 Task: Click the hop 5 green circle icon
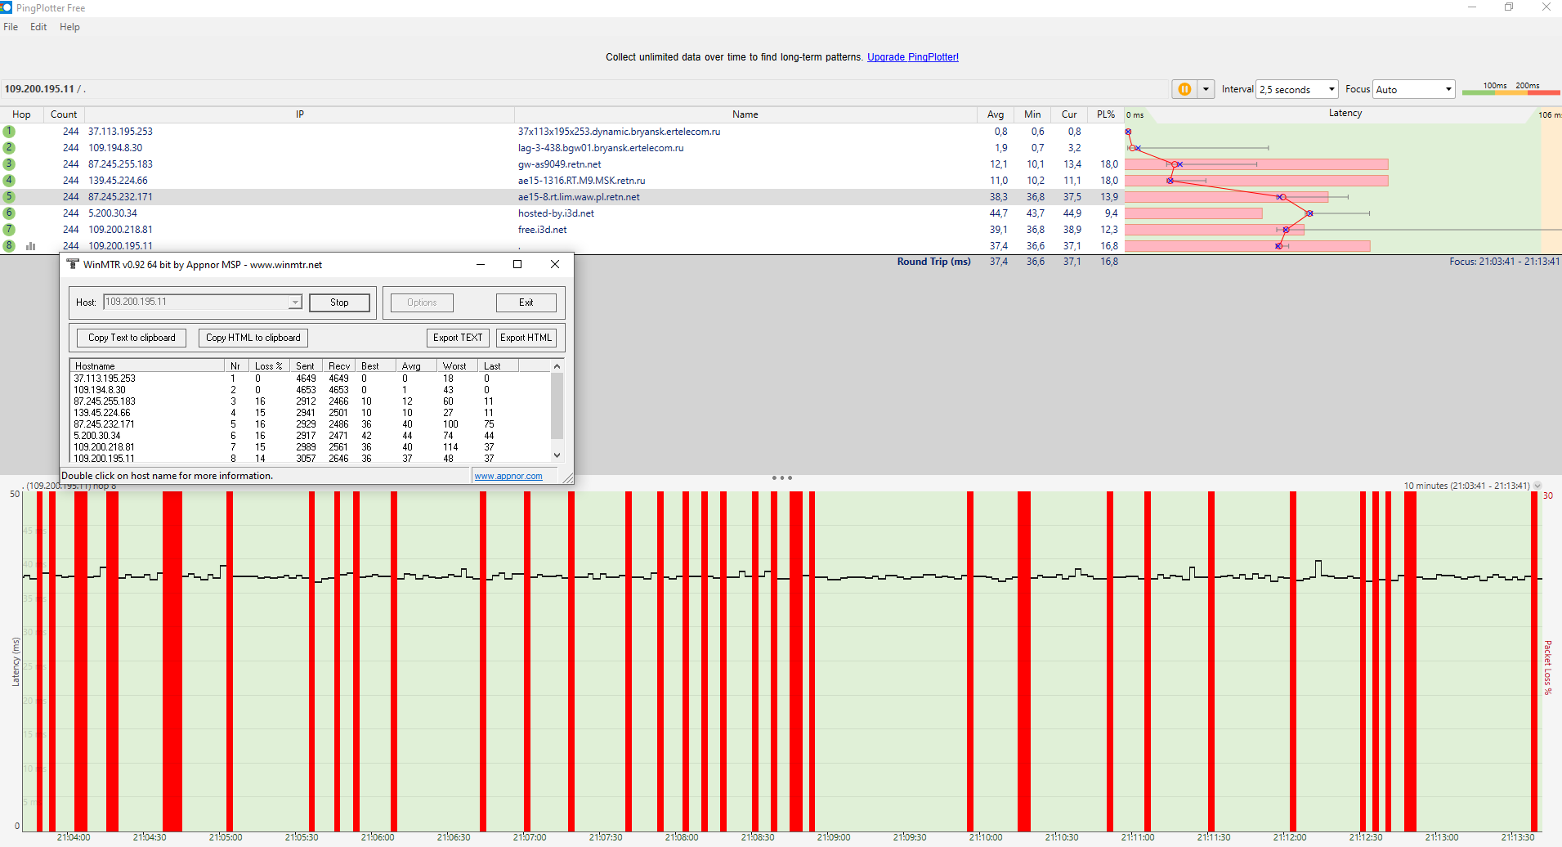(x=9, y=197)
